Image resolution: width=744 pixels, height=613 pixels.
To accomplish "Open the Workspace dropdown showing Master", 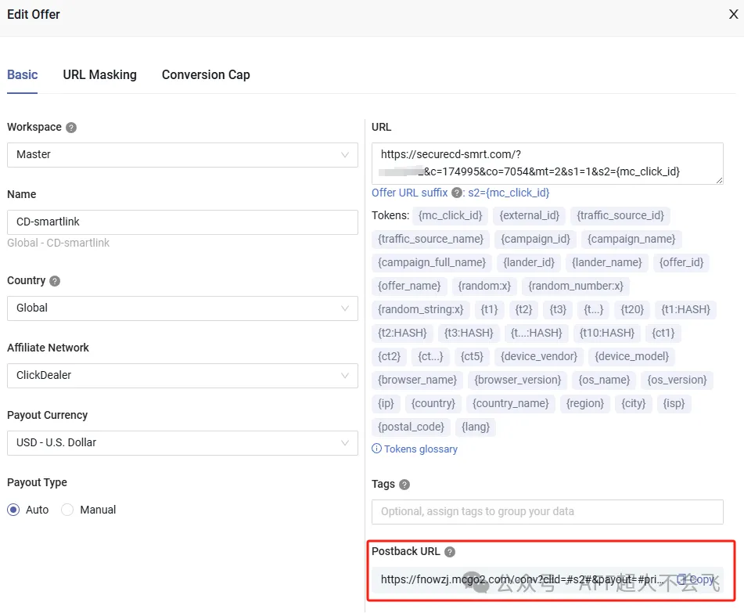I will click(182, 155).
